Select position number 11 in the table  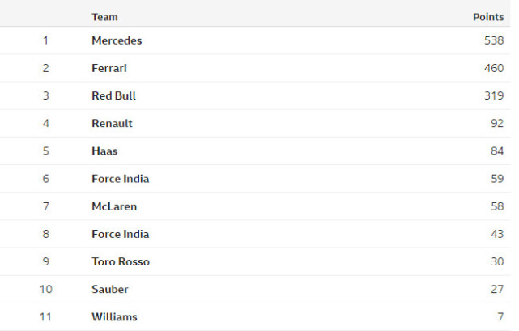(45, 316)
